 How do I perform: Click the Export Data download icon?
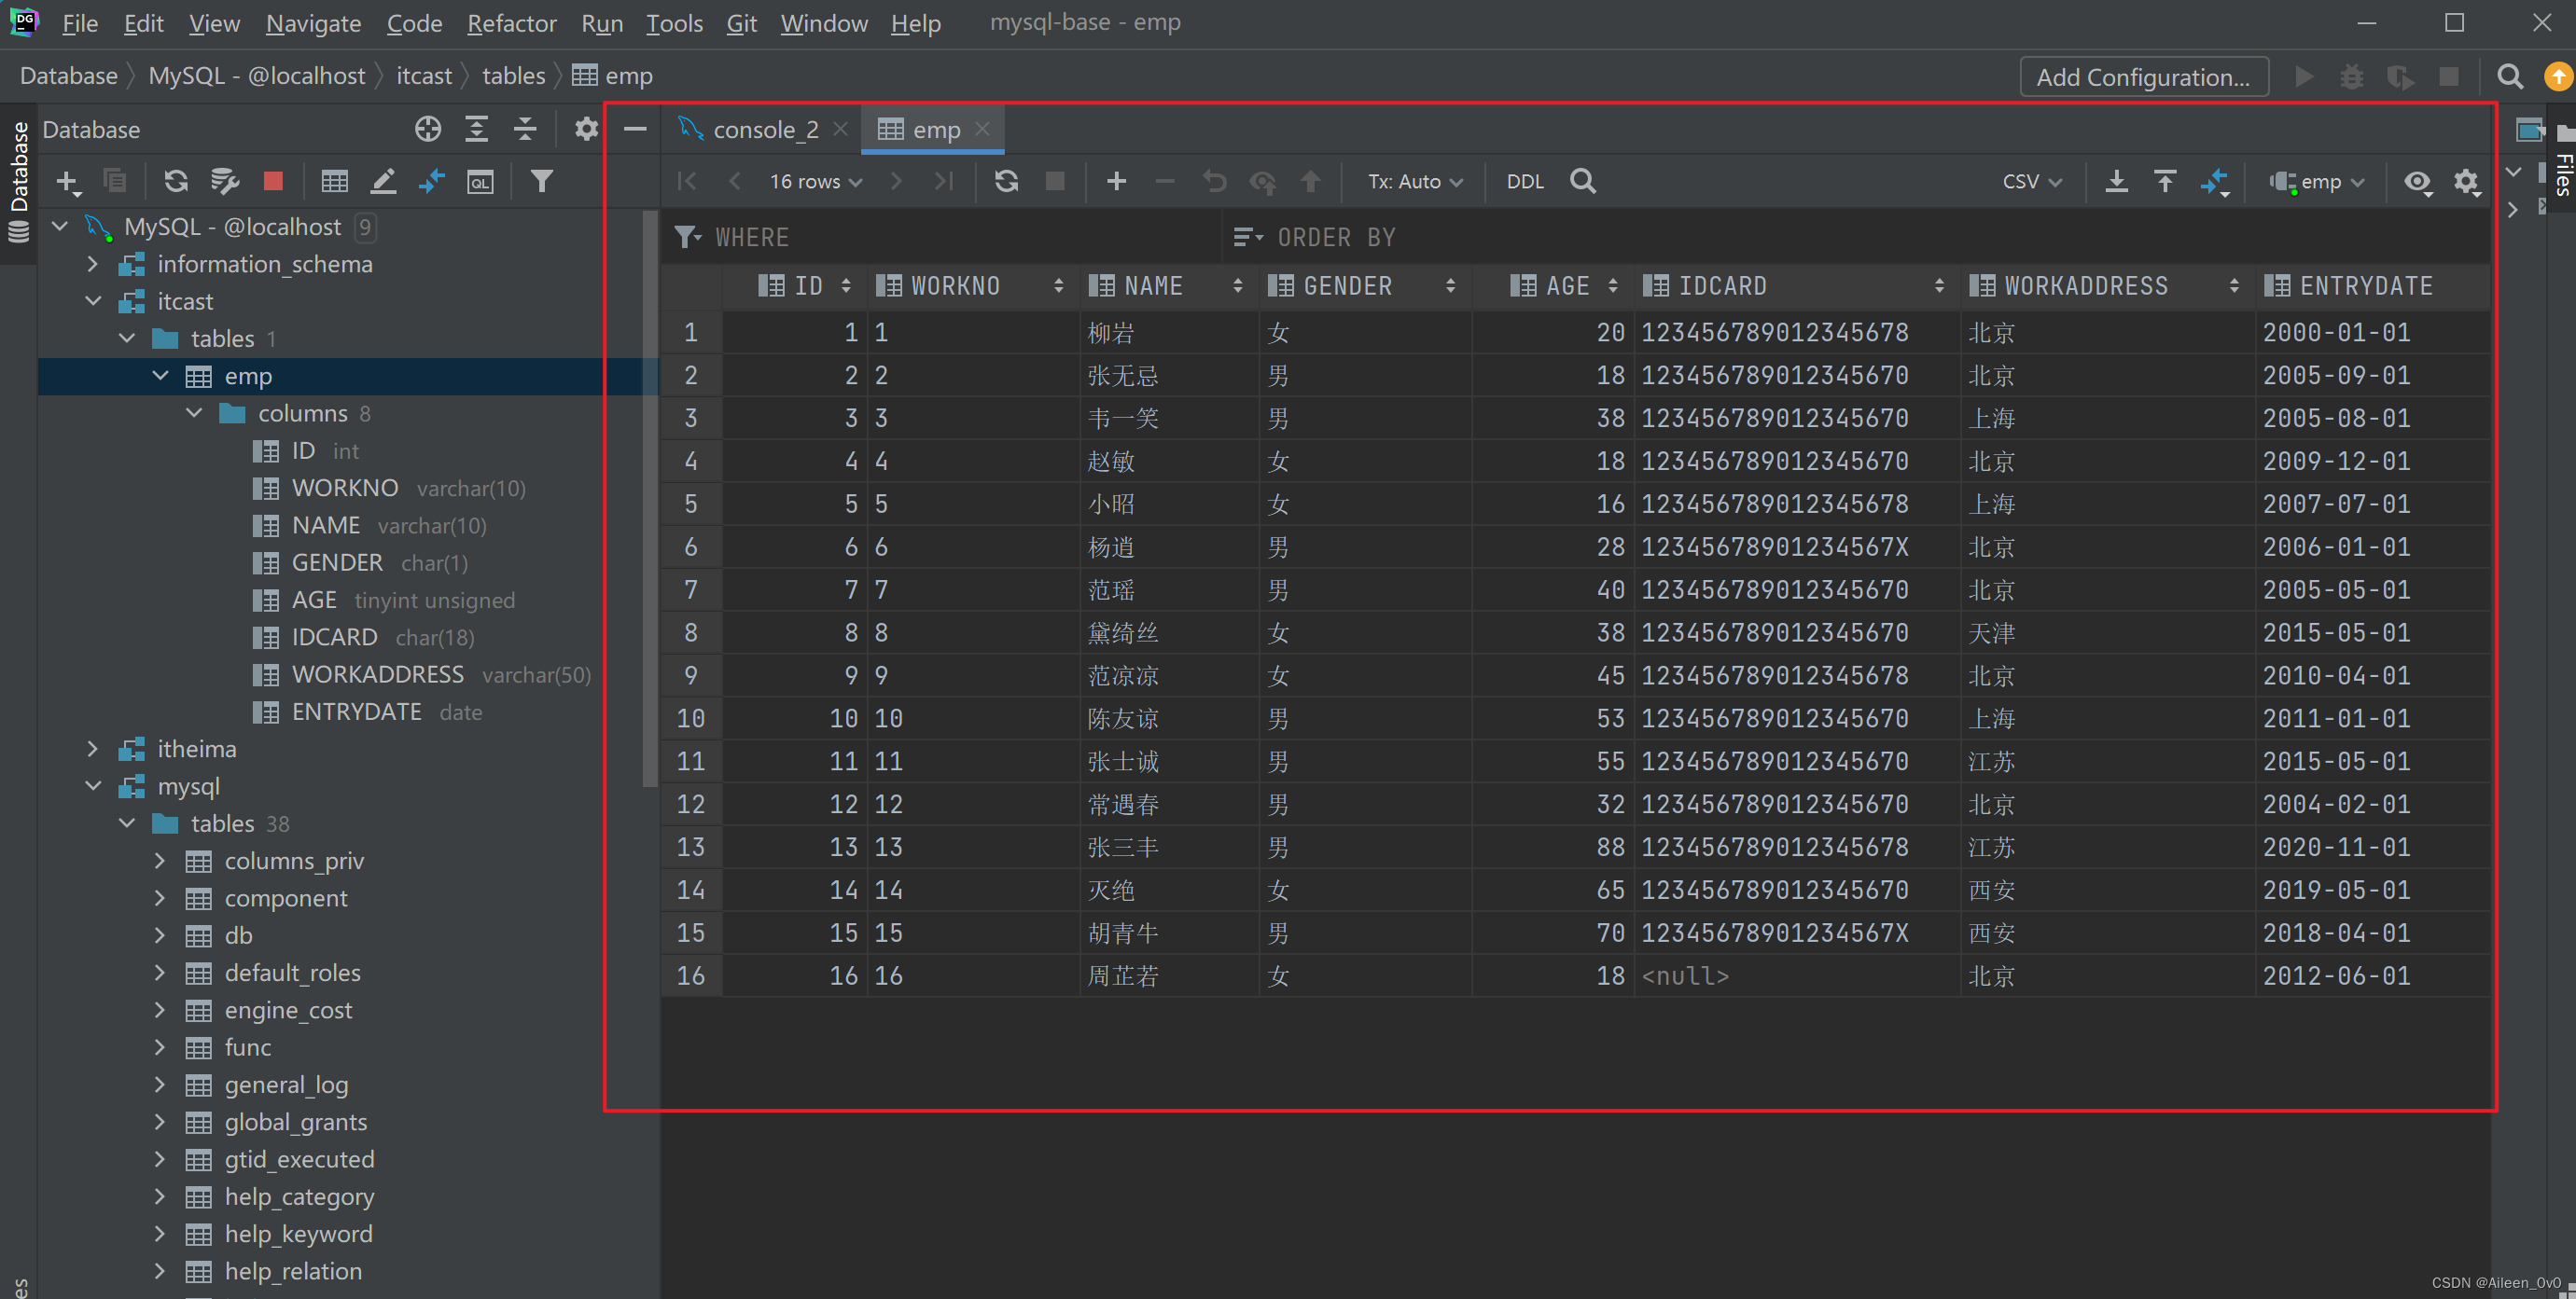coord(2116,181)
